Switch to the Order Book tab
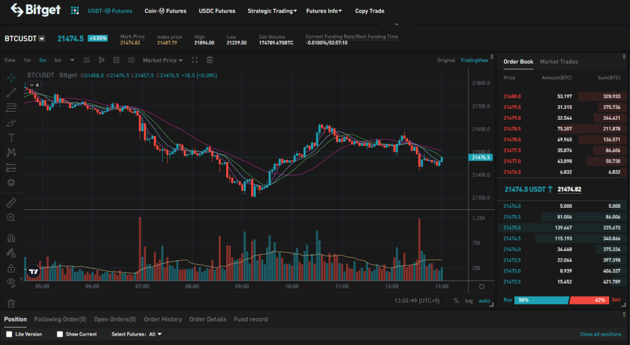 point(518,62)
